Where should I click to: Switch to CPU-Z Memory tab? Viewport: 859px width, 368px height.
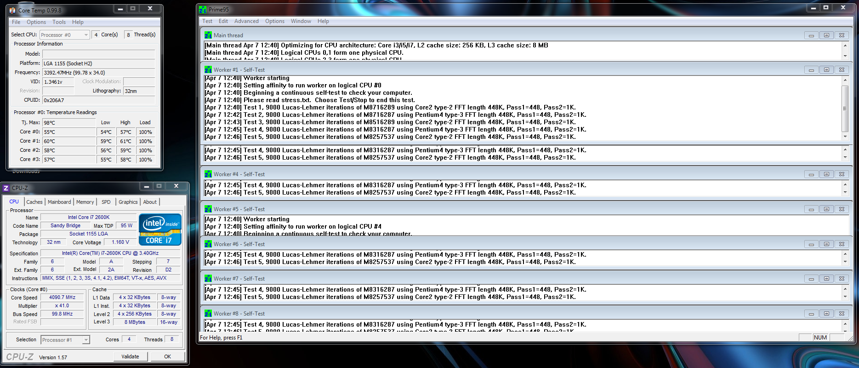(85, 202)
